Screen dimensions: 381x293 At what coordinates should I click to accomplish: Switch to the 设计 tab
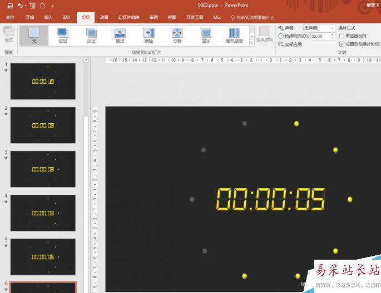(x=67, y=17)
